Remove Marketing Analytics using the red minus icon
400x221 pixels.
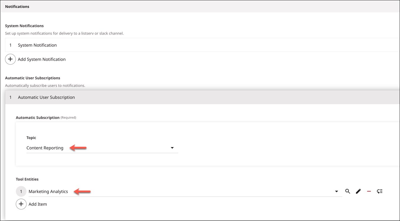[369, 191]
